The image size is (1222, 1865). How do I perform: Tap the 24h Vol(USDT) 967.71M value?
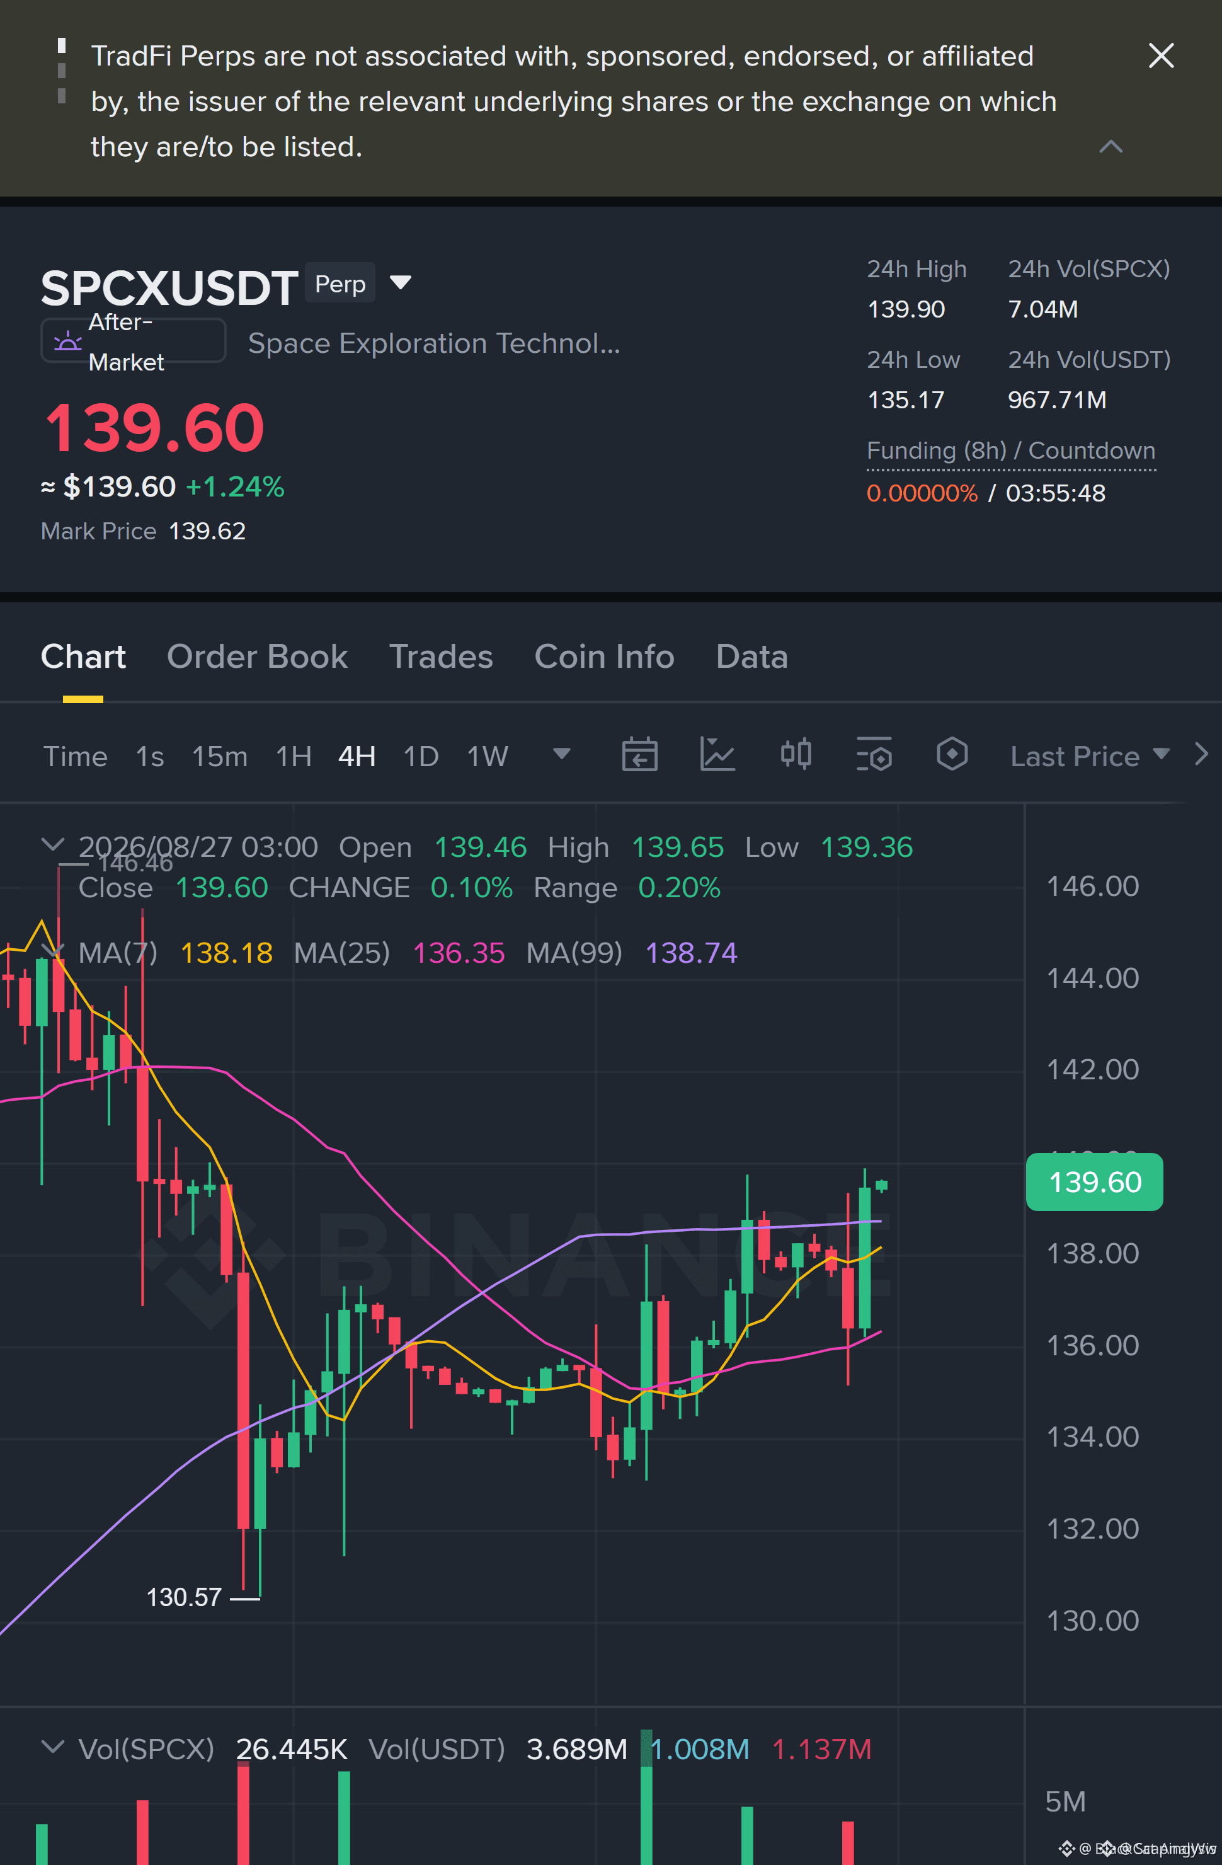point(1057,401)
